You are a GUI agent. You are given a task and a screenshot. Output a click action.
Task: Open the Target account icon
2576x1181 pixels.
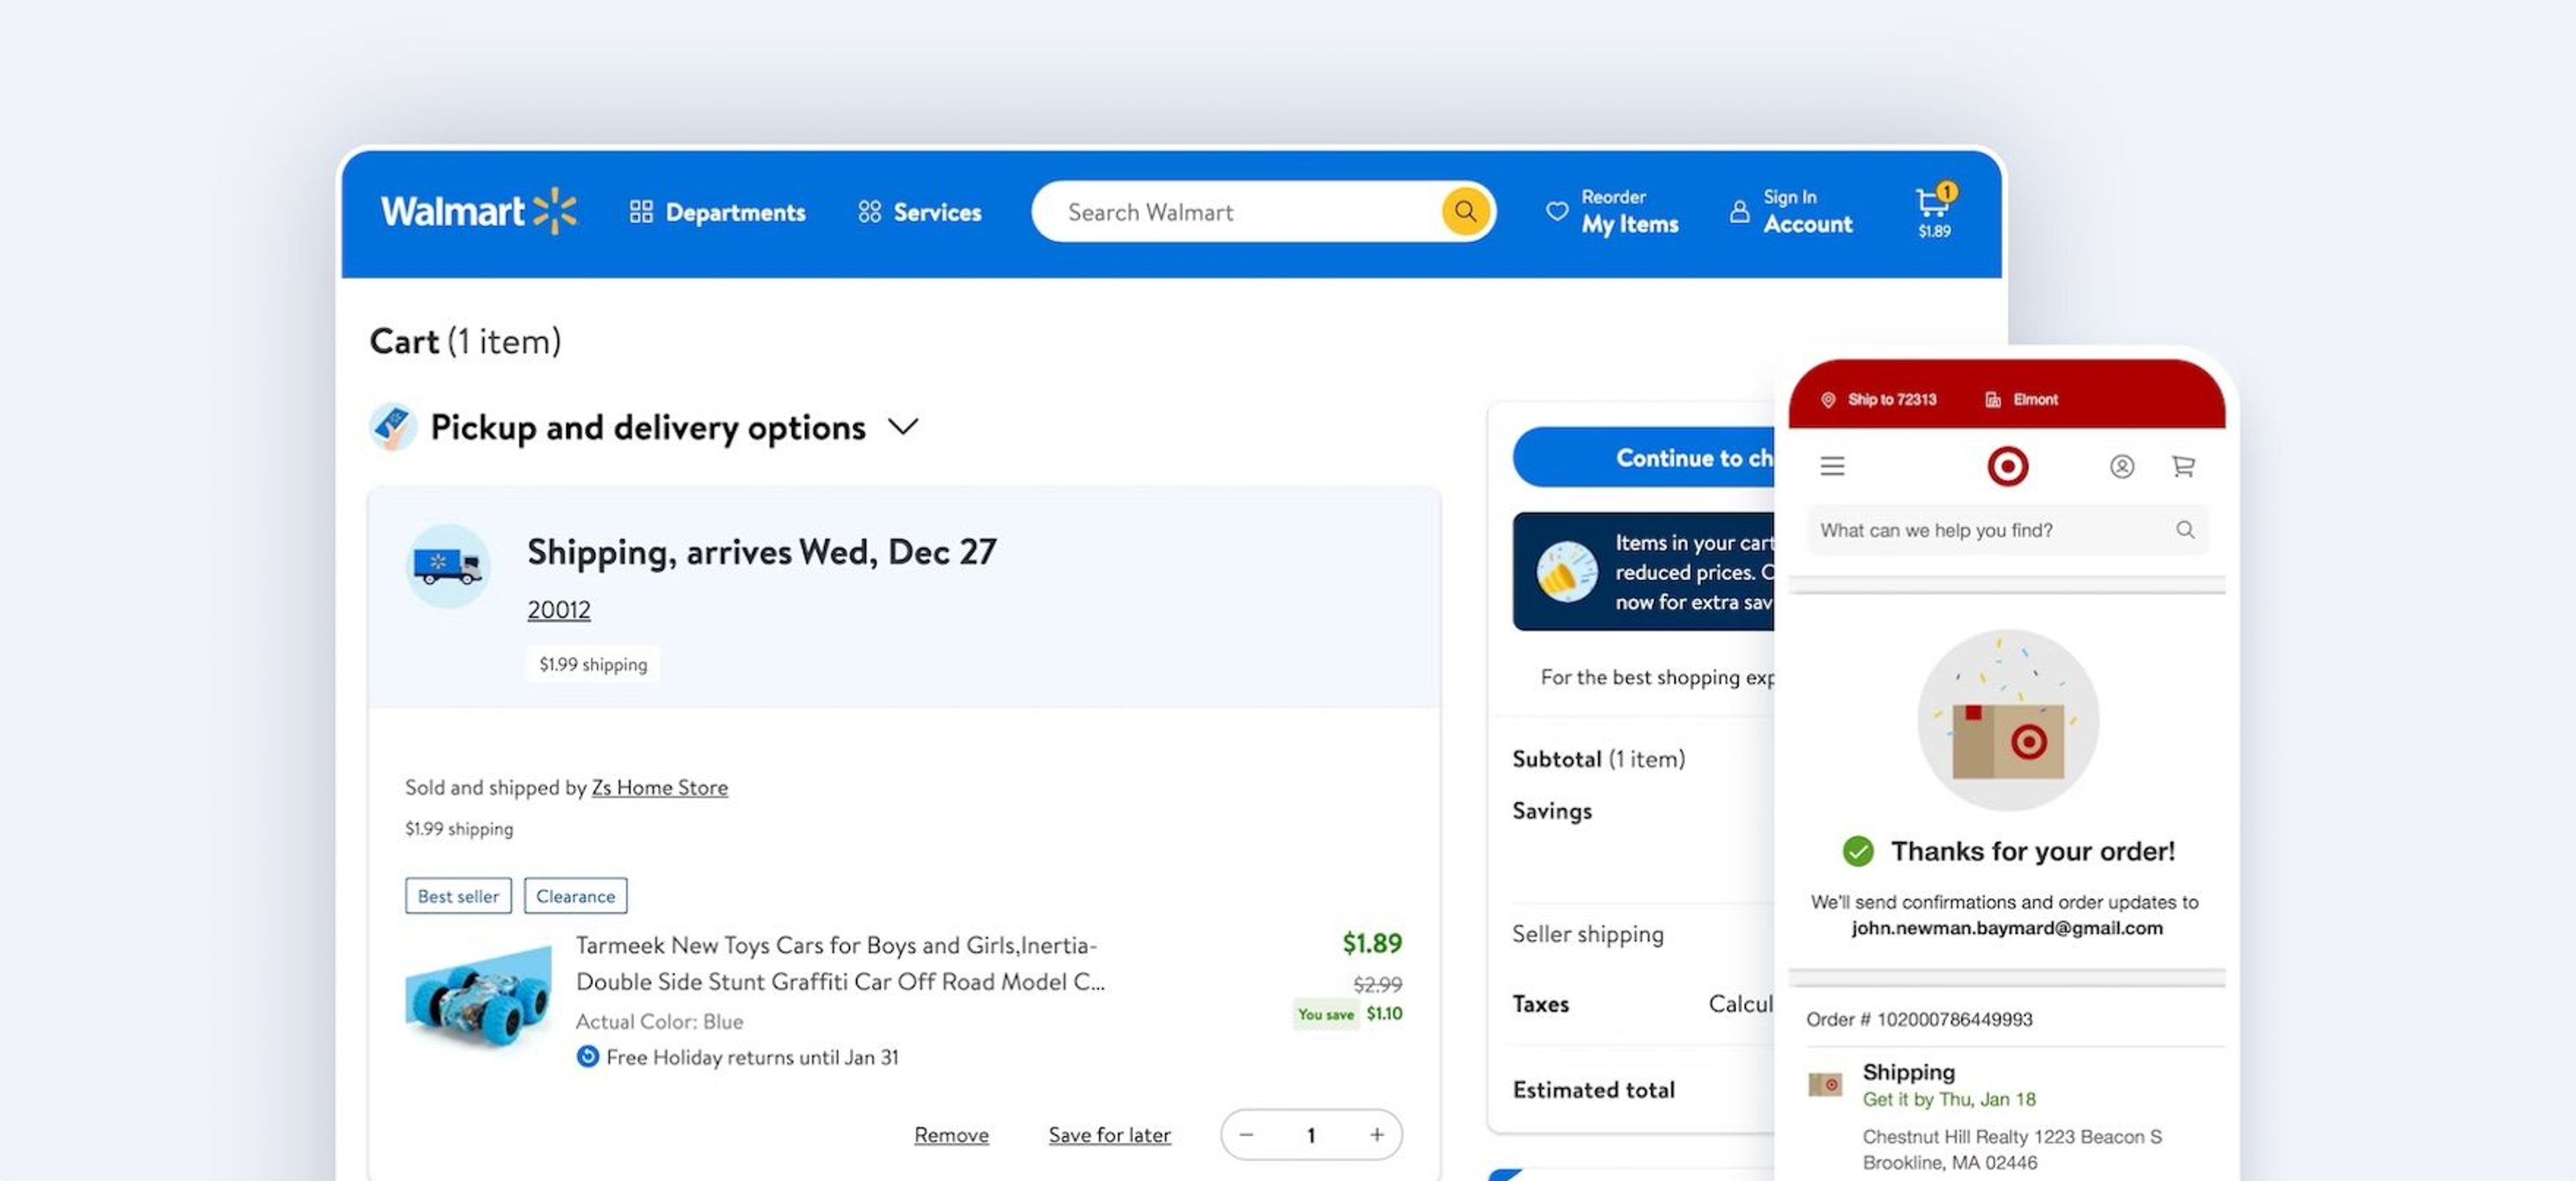[2121, 466]
